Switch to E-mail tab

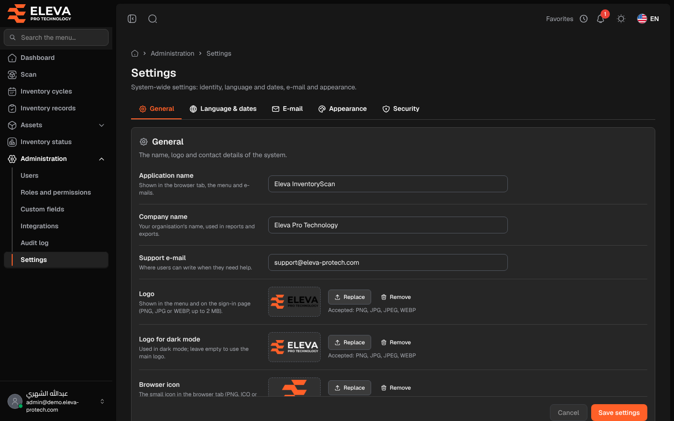pos(287,109)
